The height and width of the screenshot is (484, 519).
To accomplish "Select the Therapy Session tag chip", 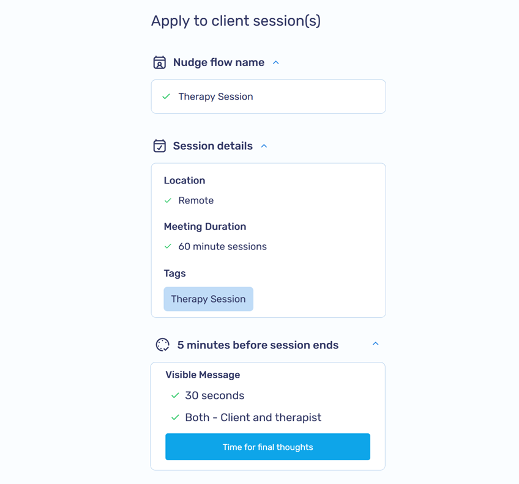I will point(208,299).
